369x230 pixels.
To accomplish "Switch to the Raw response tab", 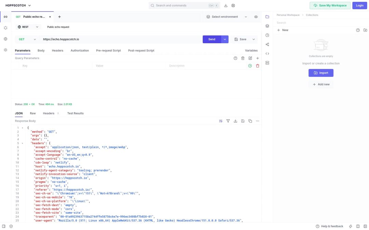I will click(33, 113).
